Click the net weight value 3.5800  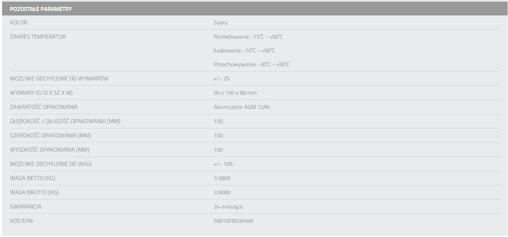222,178
